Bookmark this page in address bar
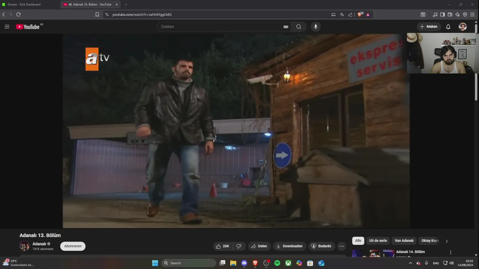479x269 pixels. (x=97, y=15)
